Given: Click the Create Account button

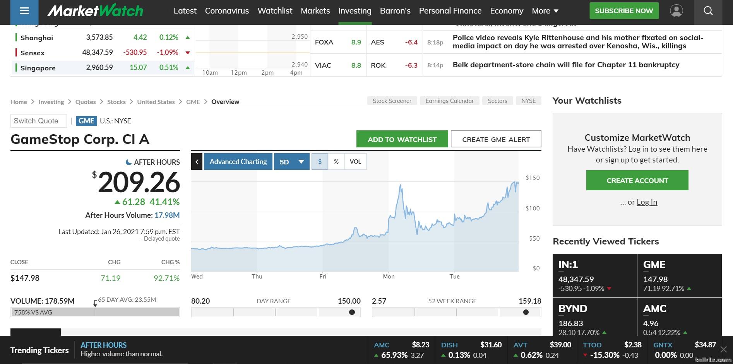Looking at the screenshot, I should (637, 180).
